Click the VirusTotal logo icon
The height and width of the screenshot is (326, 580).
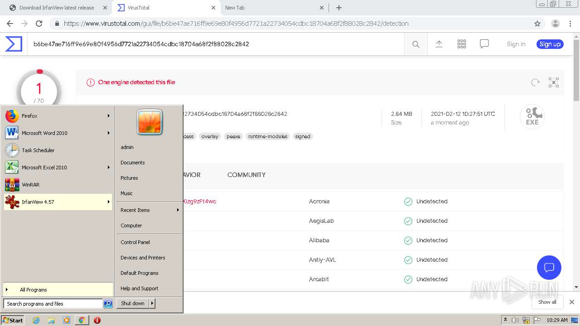coord(14,44)
